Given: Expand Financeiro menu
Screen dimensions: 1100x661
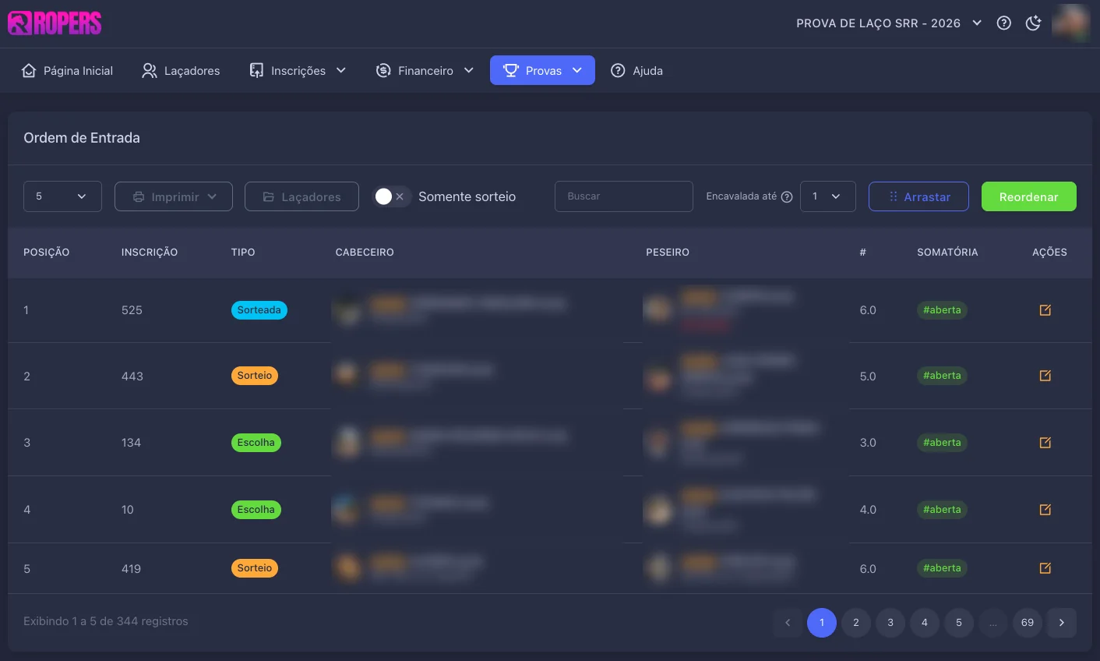Looking at the screenshot, I should pyautogui.click(x=425, y=71).
